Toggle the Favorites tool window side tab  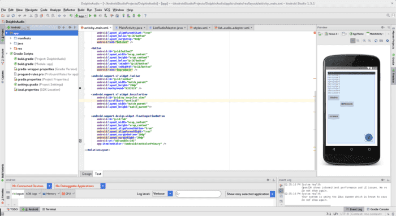pos(2,196)
